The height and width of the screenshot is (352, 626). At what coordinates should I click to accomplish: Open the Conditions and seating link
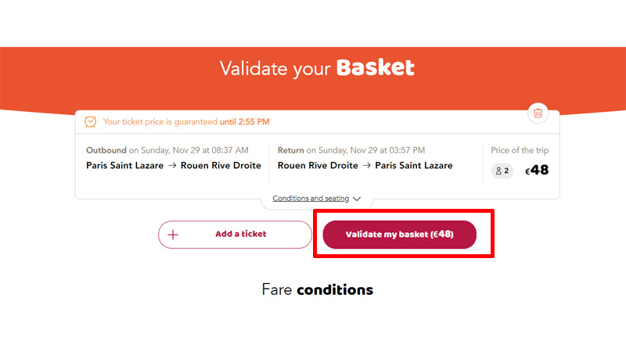tap(311, 199)
